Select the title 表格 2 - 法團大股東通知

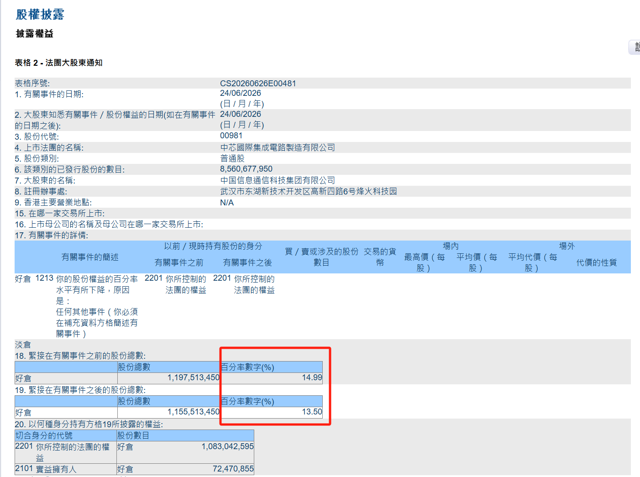click(58, 63)
